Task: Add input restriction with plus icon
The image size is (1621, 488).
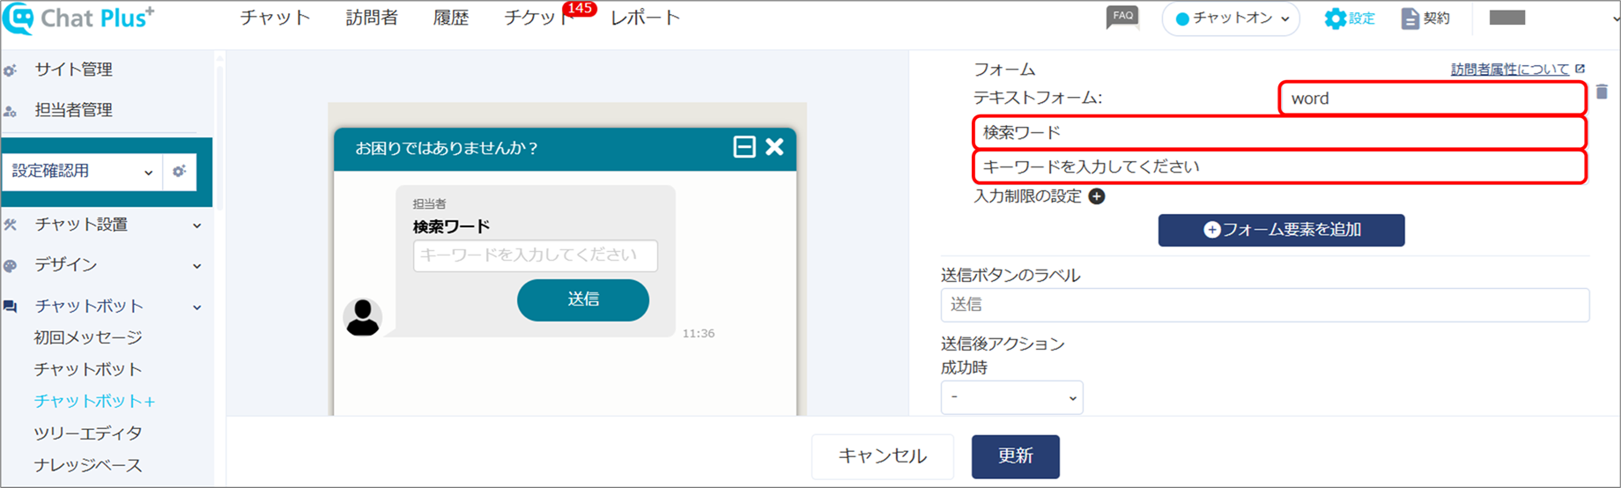Action: tap(1097, 196)
